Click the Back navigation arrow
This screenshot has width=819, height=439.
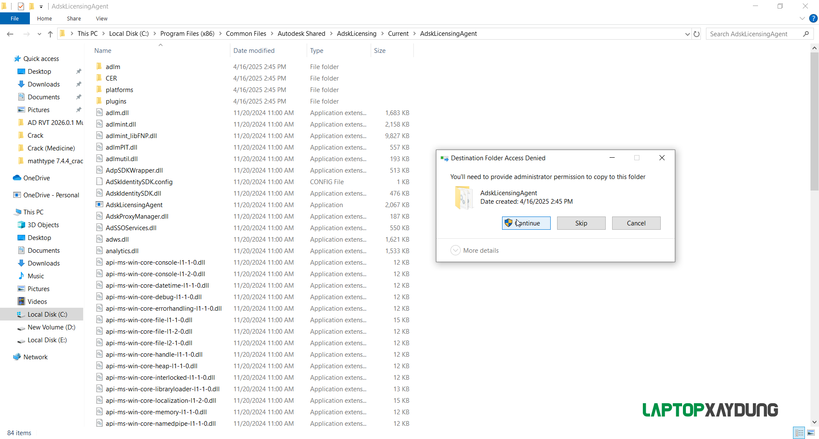10,34
